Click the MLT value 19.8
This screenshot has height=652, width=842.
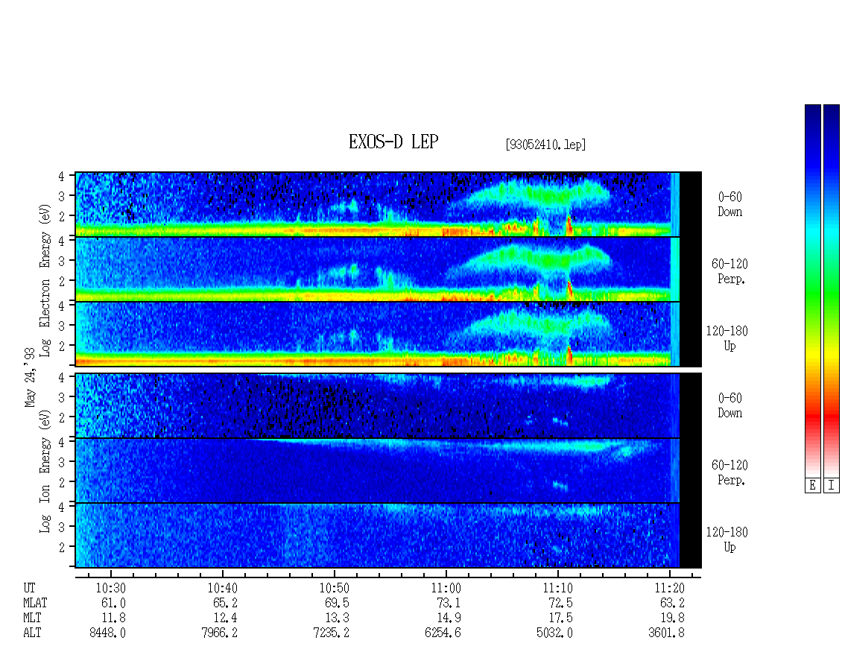pos(672,618)
